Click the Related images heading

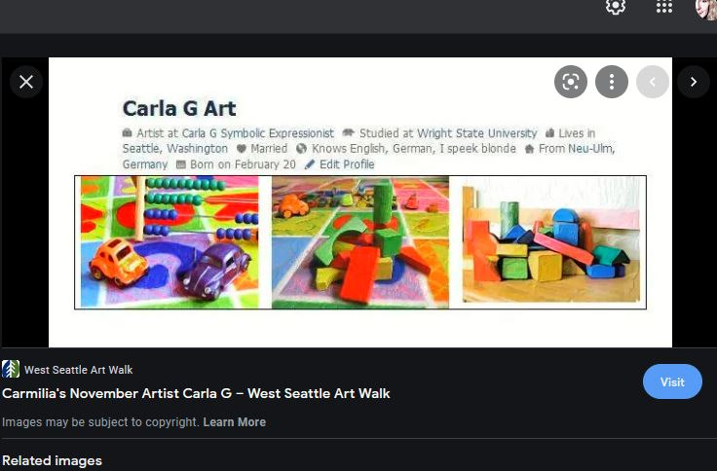click(x=53, y=460)
